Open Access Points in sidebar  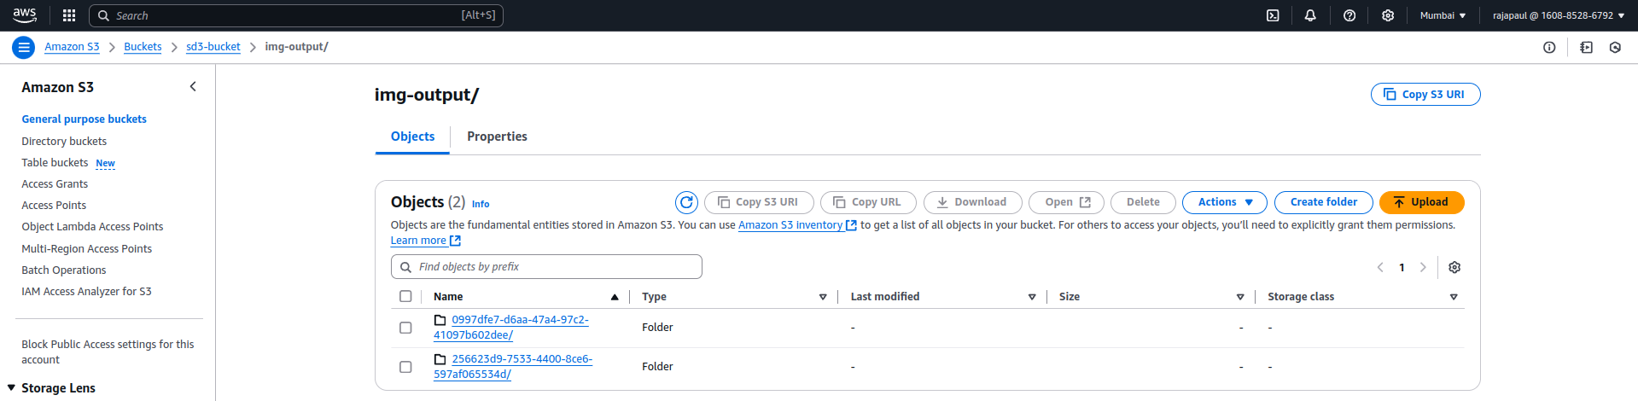click(54, 206)
